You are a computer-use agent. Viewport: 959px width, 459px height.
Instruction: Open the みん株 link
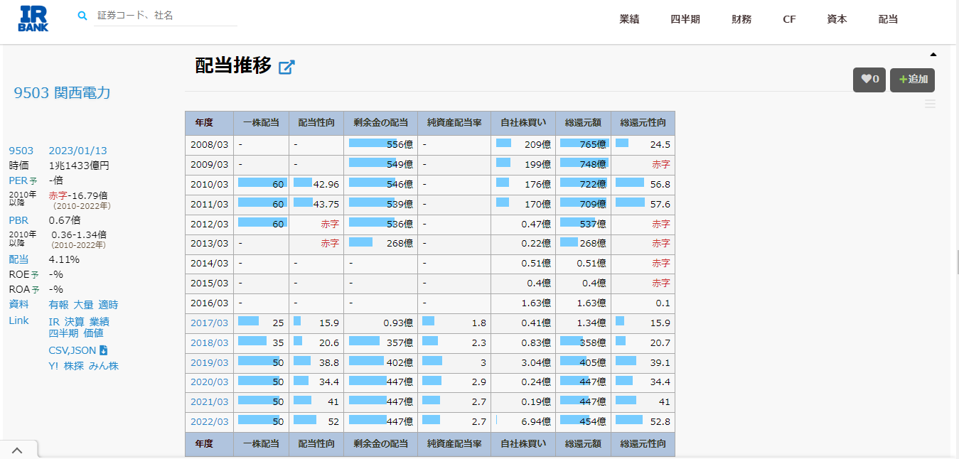(x=104, y=366)
